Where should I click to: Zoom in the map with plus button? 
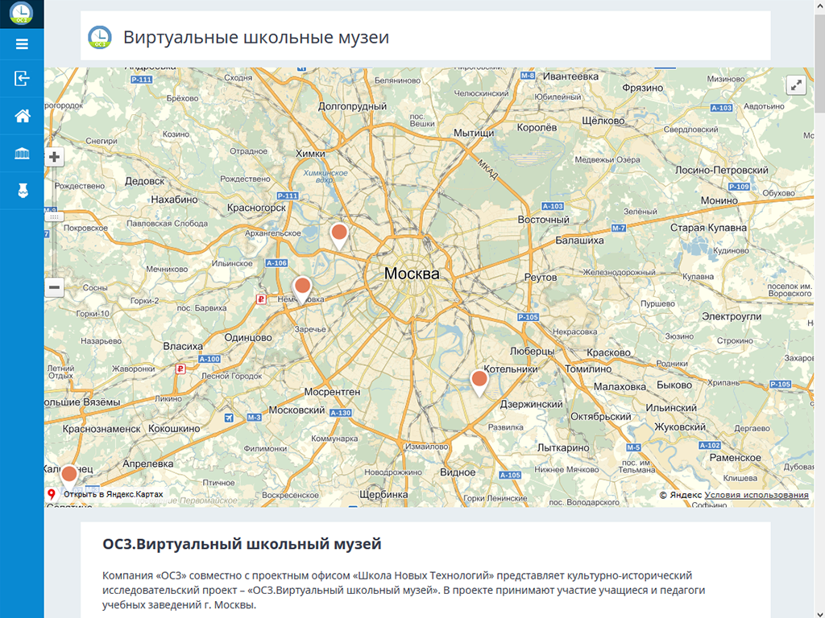pos(54,157)
